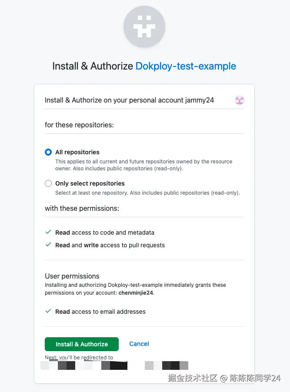Click the "for these repositories:" section heading
Viewport: 290px width, 392px height.
pyautogui.click(x=79, y=125)
